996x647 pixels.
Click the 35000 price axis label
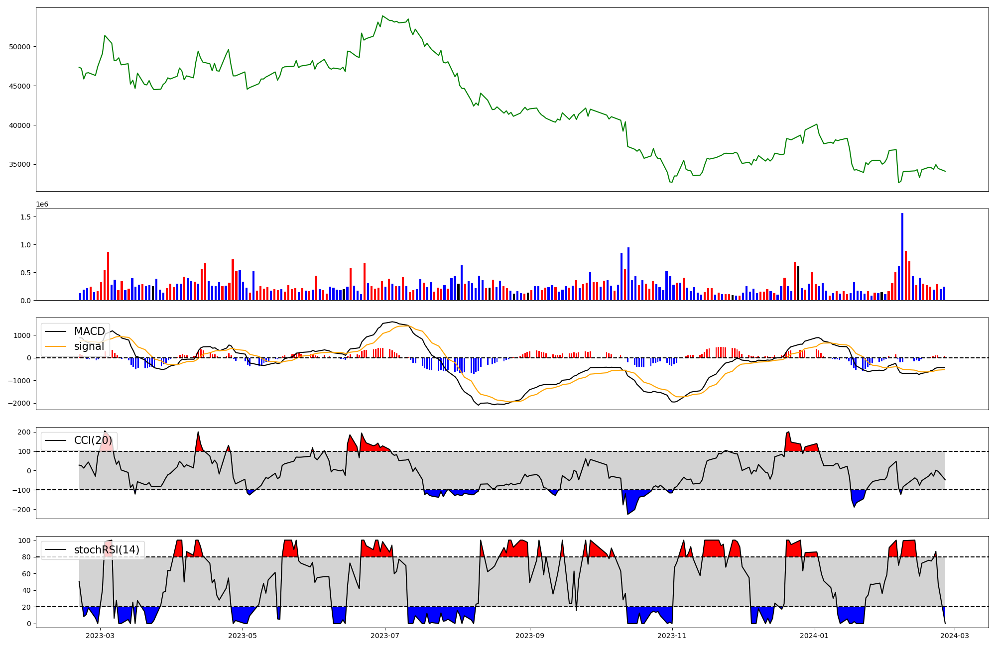(20, 165)
